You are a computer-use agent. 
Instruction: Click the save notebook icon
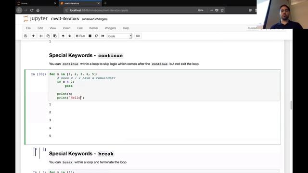26,36
